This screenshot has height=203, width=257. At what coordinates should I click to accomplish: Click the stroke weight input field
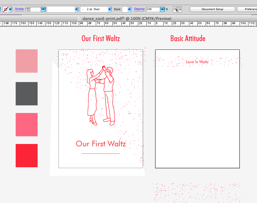36,9
